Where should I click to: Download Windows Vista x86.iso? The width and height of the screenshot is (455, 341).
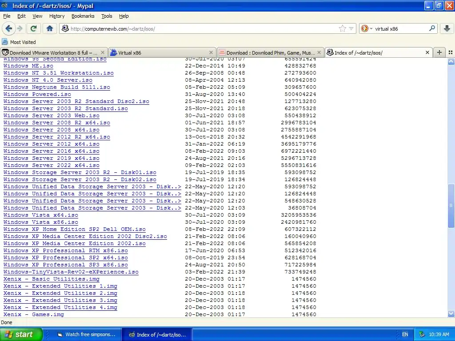pyautogui.click(x=41, y=222)
